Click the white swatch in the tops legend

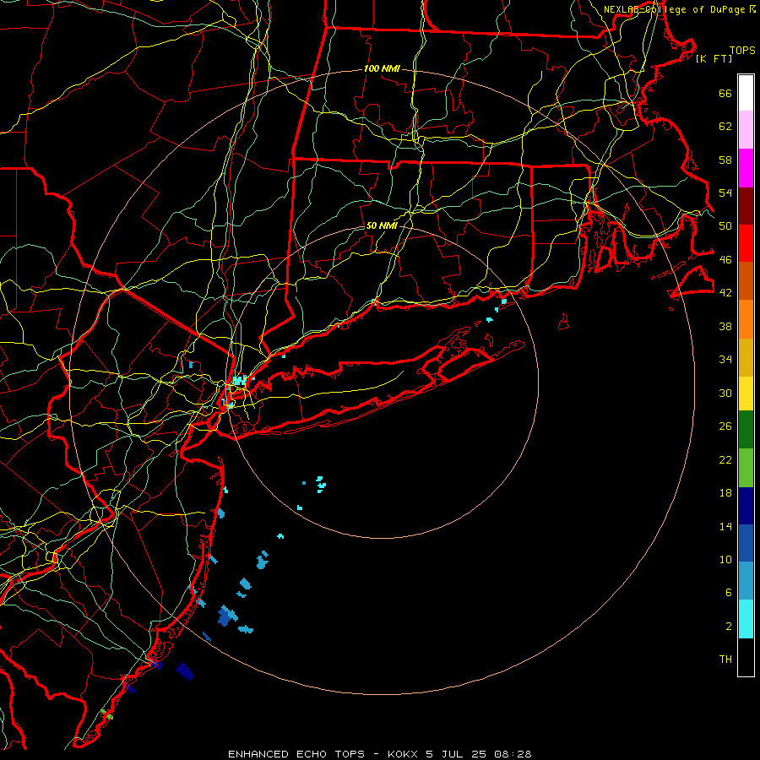[x=746, y=93]
